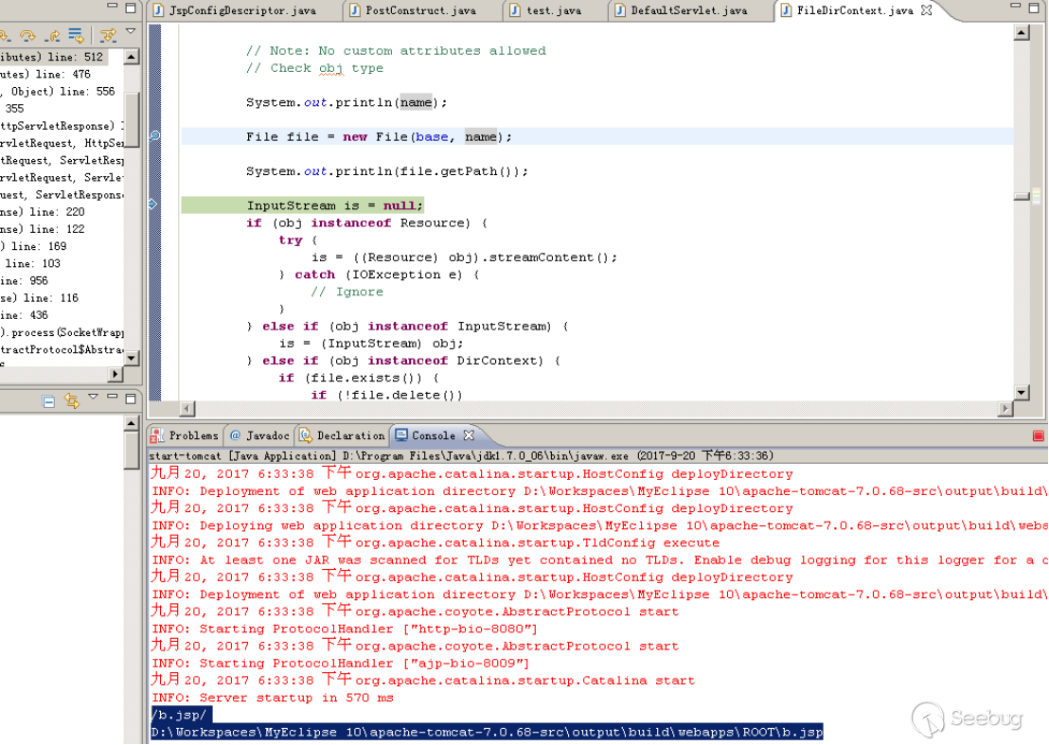This screenshot has width=1049, height=745.
Task: Click the Step Return debug icon
Action: [x=53, y=35]
